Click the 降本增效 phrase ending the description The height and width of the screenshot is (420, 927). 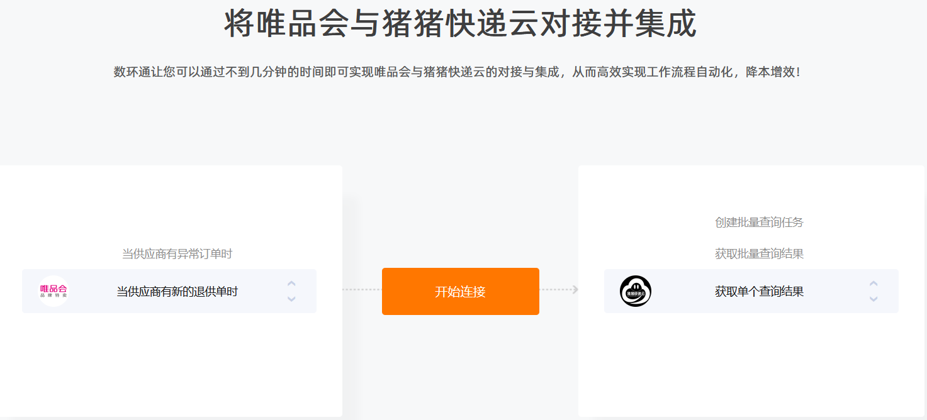tap(770, 72)
